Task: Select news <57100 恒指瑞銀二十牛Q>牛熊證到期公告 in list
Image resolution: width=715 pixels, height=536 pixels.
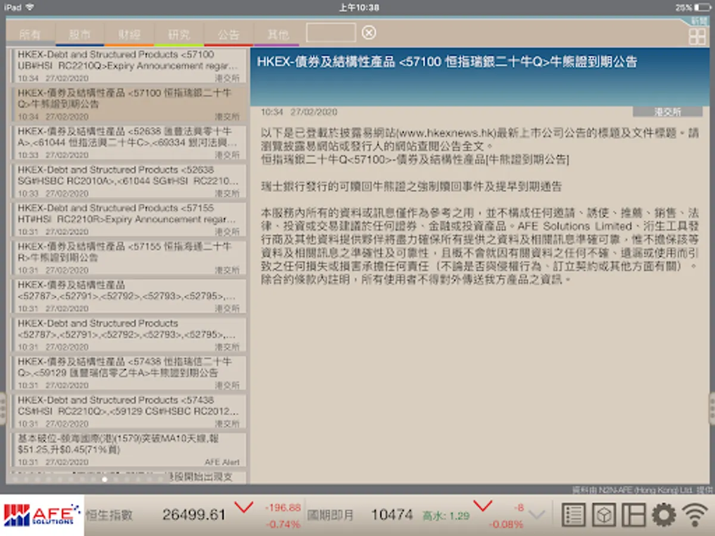Action: click(128, 104)
